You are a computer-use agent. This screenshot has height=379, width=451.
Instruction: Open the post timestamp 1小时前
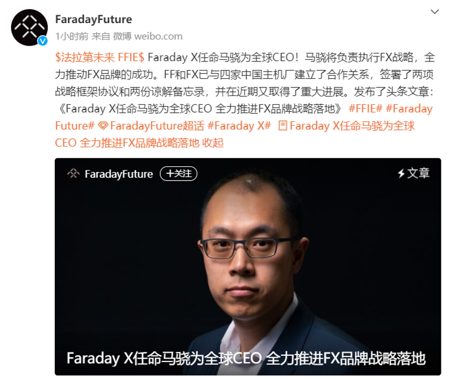(x=72, y=36)
